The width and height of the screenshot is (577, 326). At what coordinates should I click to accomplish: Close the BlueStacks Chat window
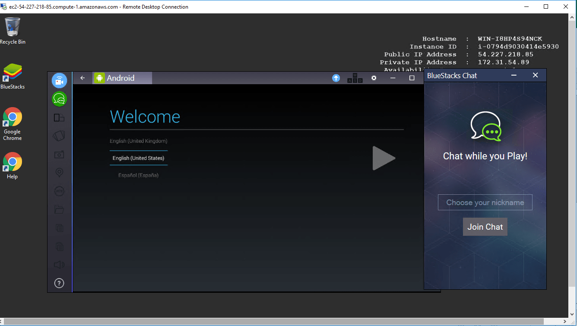pyautogui.click(x=536, y=76)
